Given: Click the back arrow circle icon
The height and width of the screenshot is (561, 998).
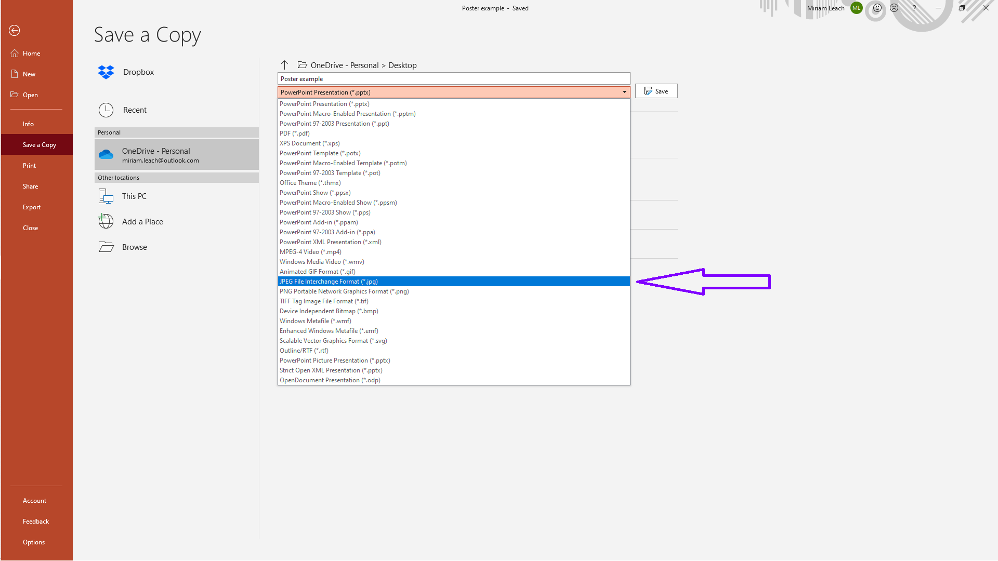Looking at the screenshot, I should (15, 31).
